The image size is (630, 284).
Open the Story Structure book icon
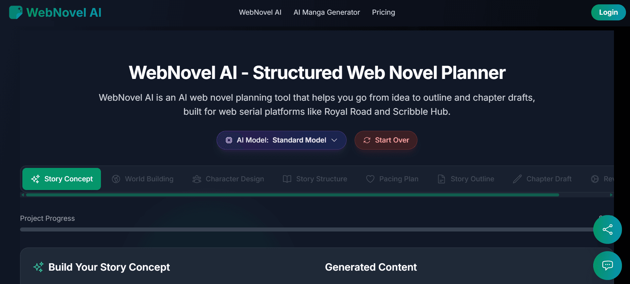coord(286,179)
